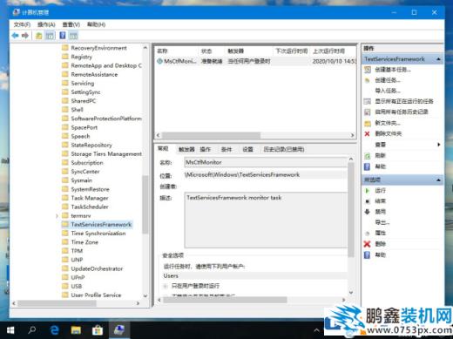Image resolution: width=453 pixels, height=339 pixels.
Task: Switch to the 操作 tab in task details
Action: tap(205, 149)
